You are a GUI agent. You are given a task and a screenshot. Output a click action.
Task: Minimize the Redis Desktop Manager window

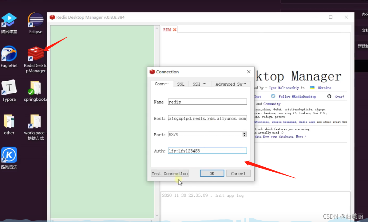315,17
